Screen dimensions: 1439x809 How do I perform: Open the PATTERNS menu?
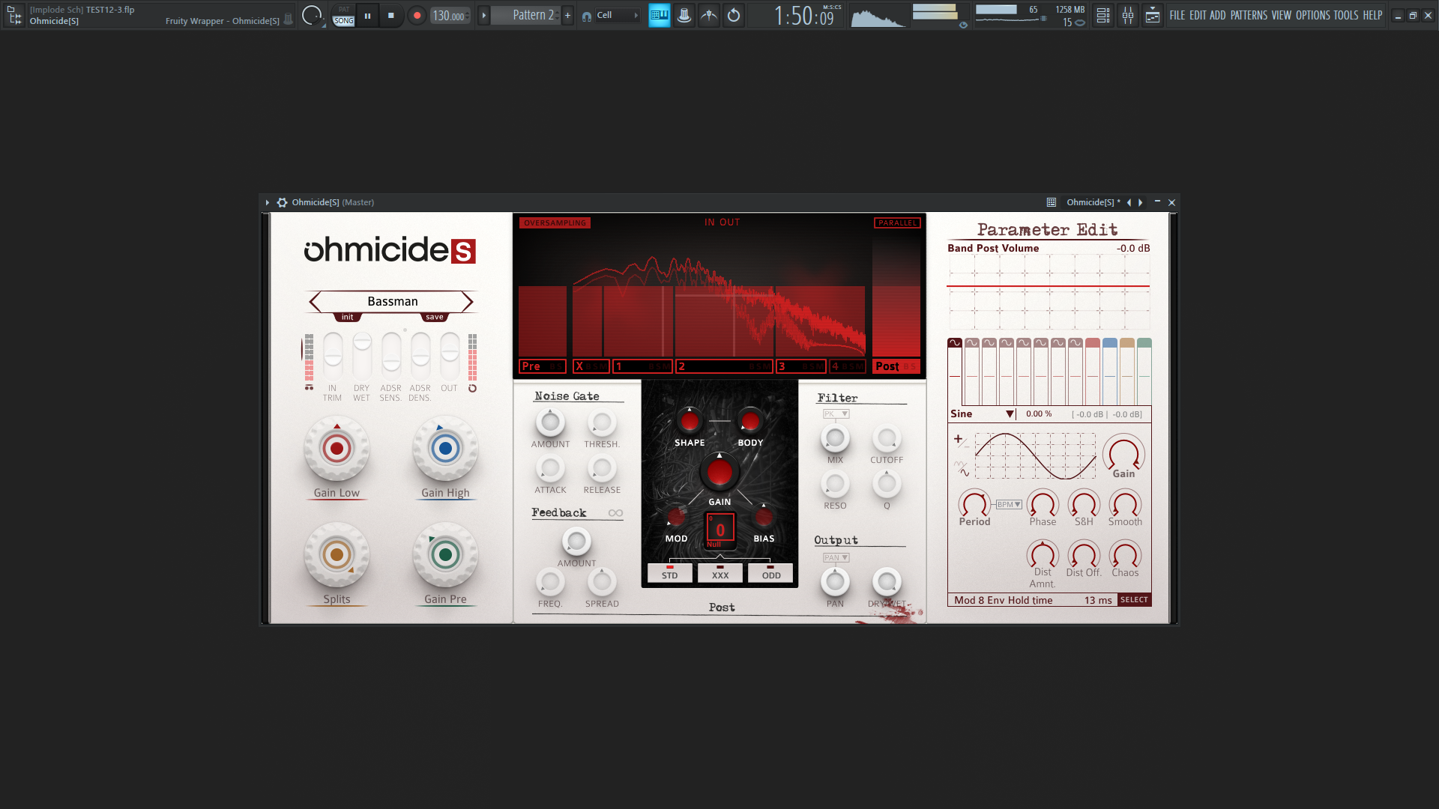coord(1249,15)
